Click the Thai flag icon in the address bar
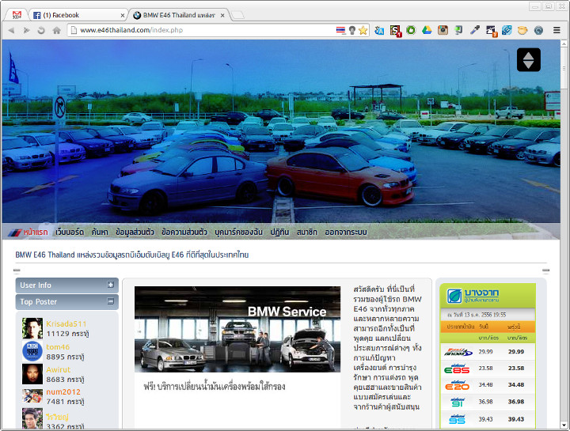Image resolution: width=570 pixels, height=431 pixels. pyautogui.click(x=340, y=30)
